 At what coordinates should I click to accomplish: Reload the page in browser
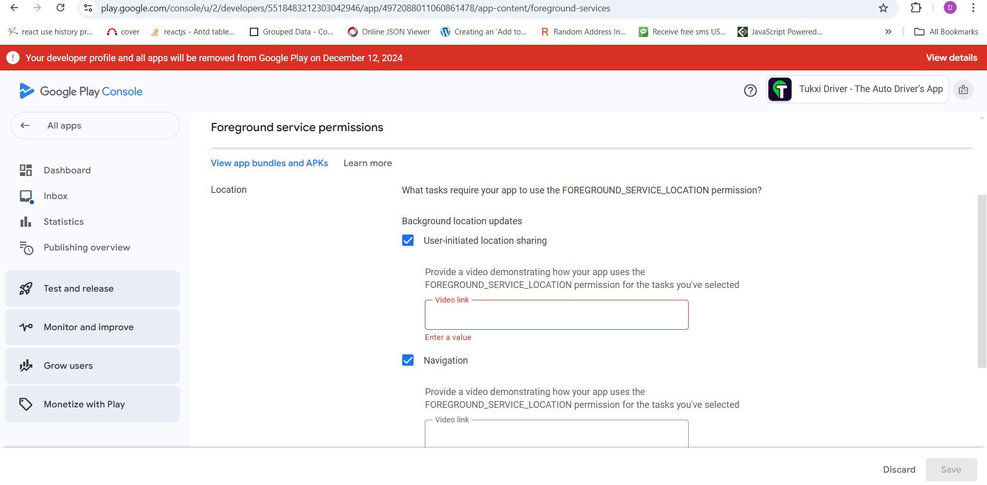[x=60, y=8]
